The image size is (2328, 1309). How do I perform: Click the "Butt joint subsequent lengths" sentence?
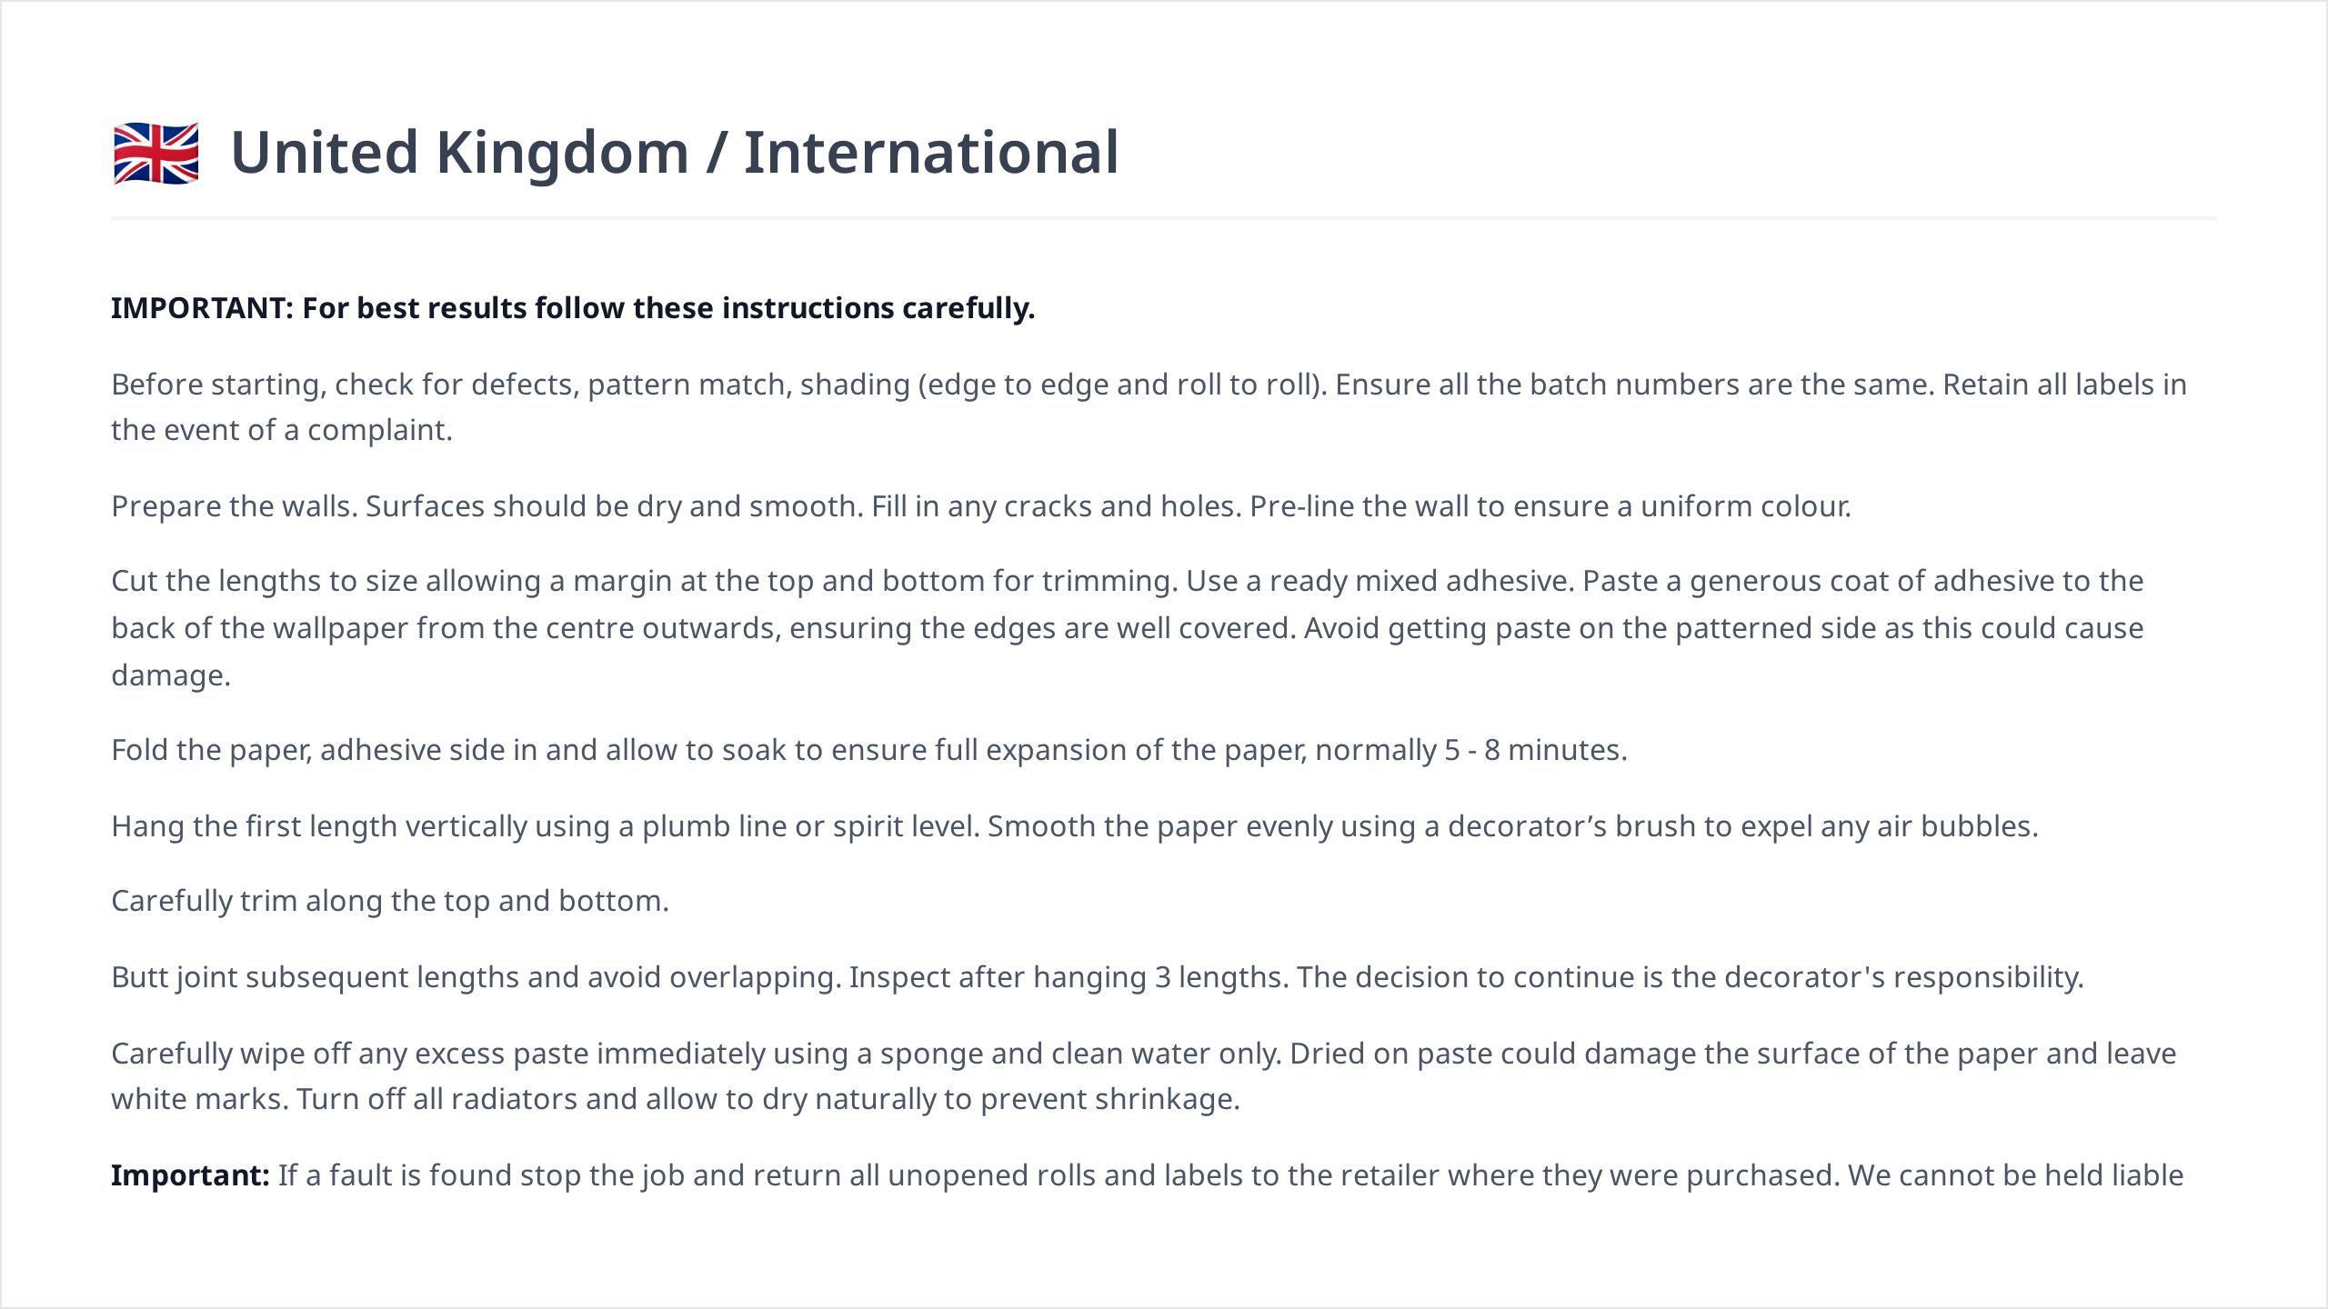476,978
